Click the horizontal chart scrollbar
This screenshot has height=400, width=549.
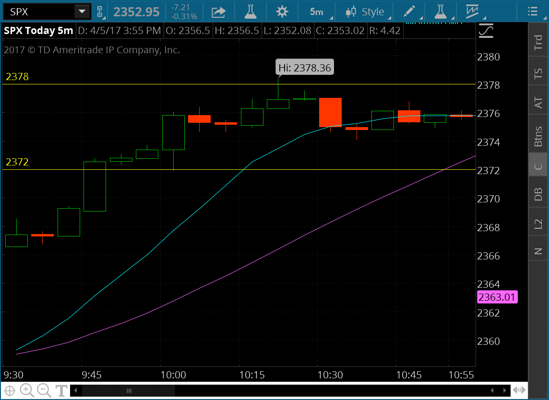[x=130, y=390]
